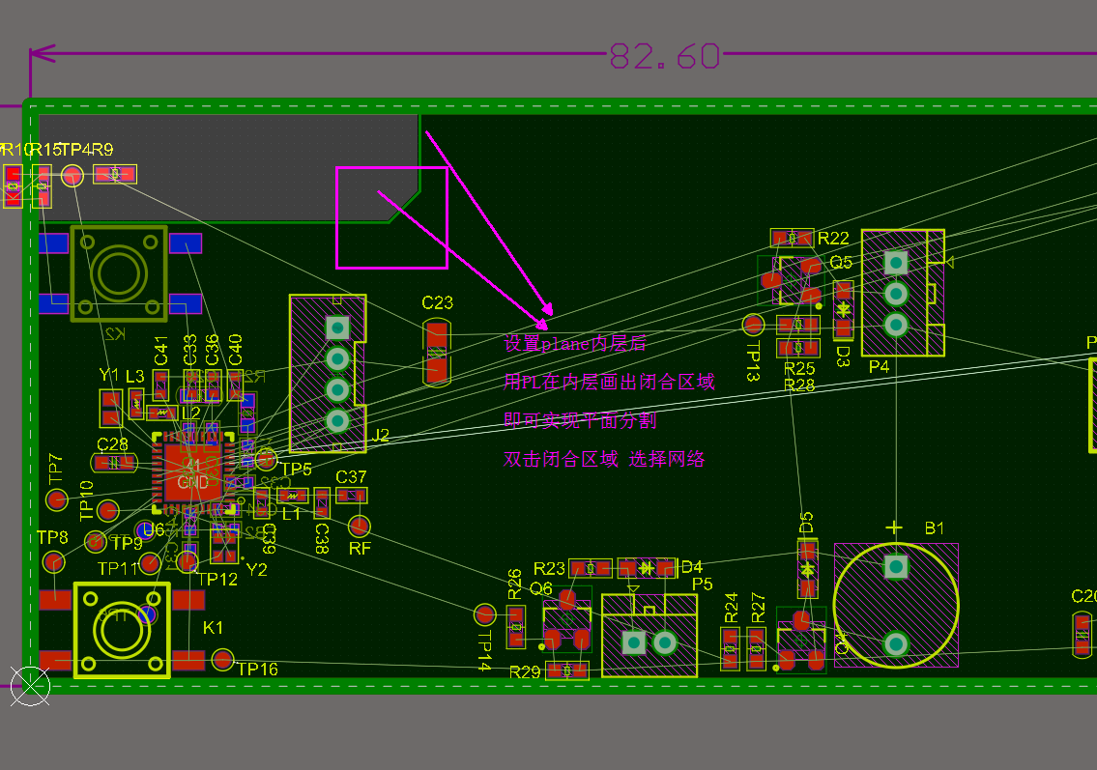Select the R25 resistor footprint
Viewport: 1097px width, 770px height.
(798, 325)
